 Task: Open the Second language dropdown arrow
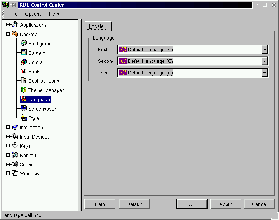click(265, 61)
